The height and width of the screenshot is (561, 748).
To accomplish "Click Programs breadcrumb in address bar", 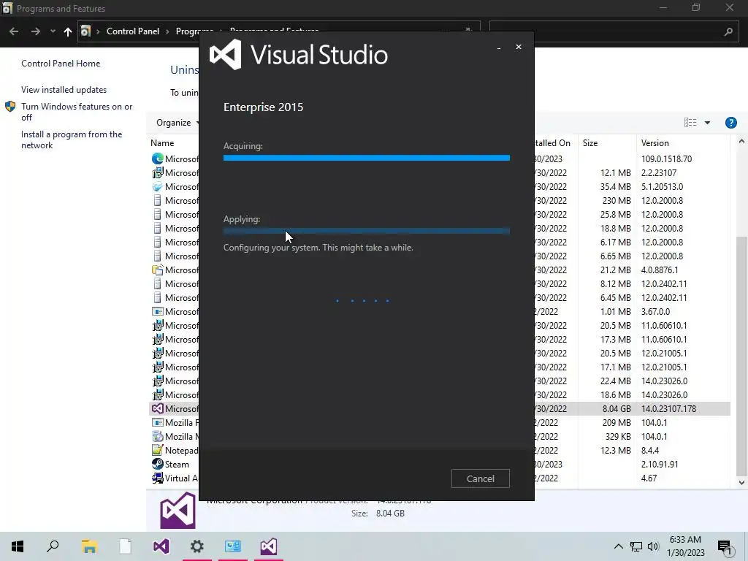I will click(x=194, y=31).
